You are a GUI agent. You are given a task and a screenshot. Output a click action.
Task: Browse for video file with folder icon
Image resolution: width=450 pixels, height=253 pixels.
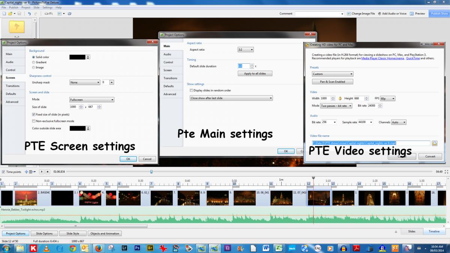[x=435, y=143]
